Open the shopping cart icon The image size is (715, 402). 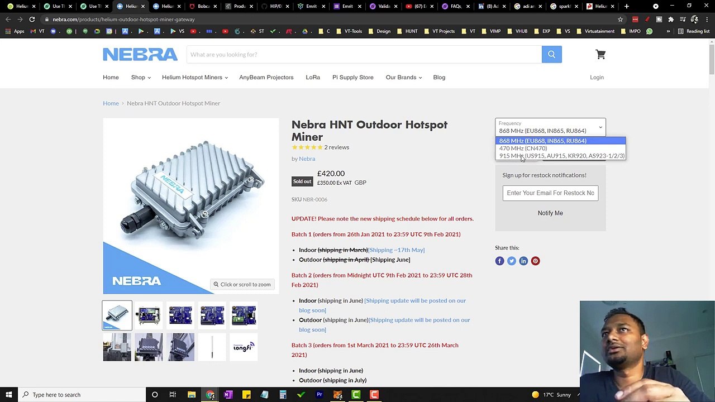tap(600, 54)
